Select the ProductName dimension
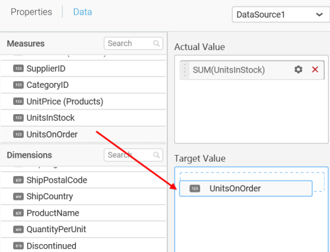The image size is (330, 252). (83, 213)
